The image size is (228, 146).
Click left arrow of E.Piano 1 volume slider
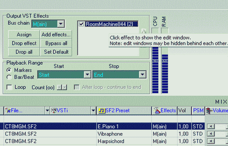(210, 126)
